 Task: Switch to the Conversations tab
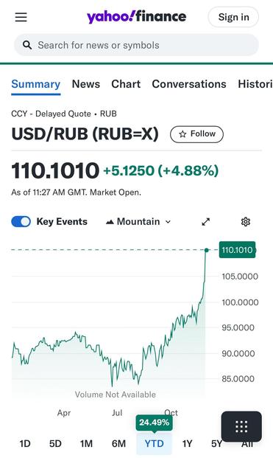coord(189,84)
